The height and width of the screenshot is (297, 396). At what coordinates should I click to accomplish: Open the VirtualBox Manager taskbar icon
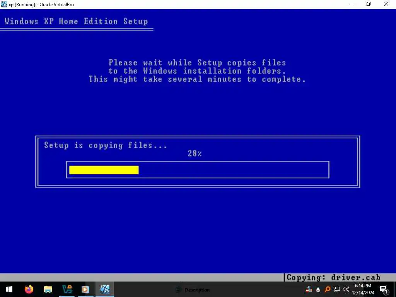[67, 289]
